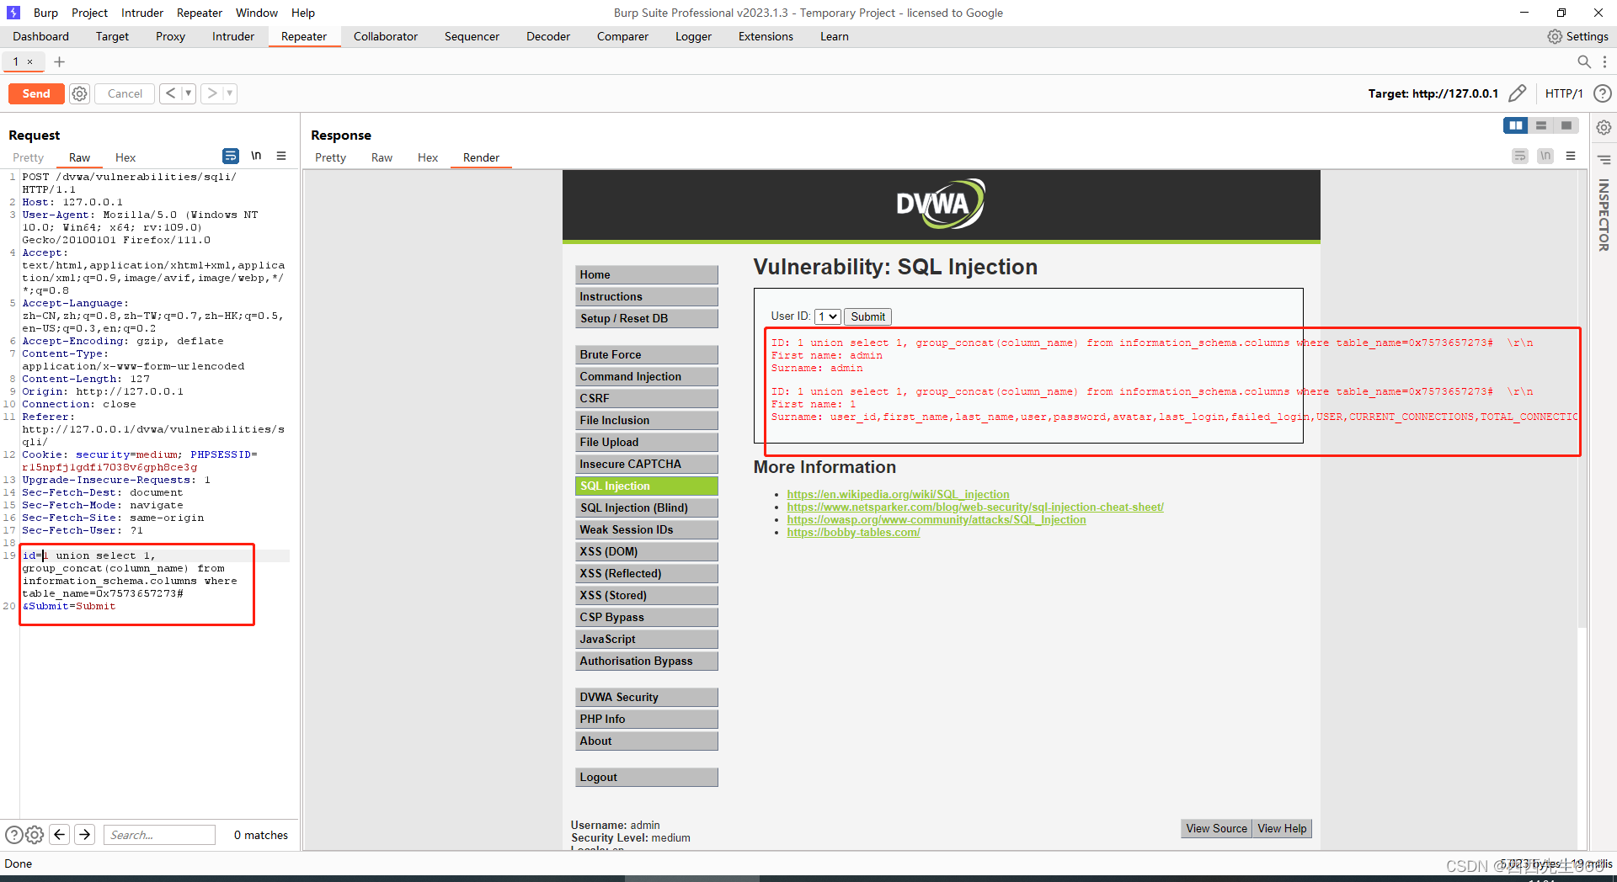Open DVWA Brute Force page
The height and width of the screenshot is (882, 1617).
(x=647, y=354)
